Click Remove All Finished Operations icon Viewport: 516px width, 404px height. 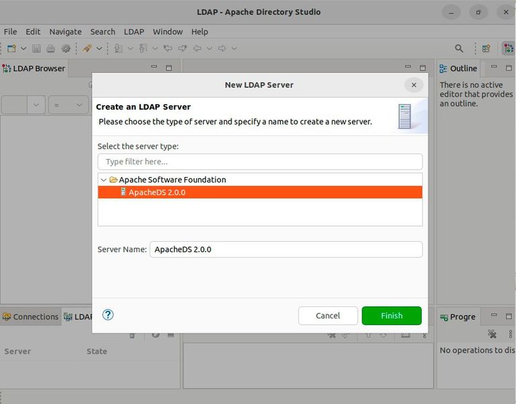coord(492,334)
